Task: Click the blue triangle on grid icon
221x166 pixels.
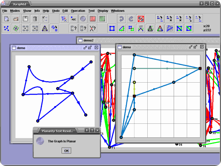Action: 169,28
